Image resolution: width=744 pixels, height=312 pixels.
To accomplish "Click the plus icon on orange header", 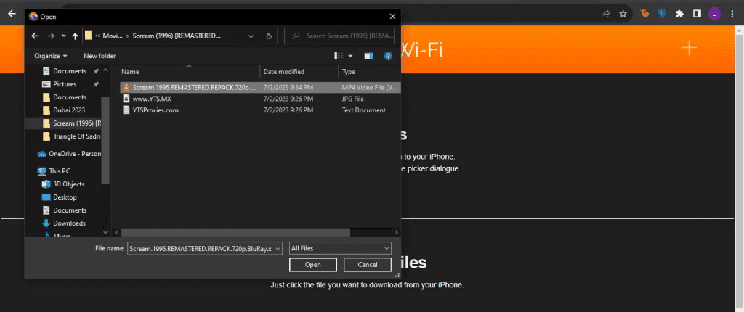I will pyautogui.click(x=689, y=47).
